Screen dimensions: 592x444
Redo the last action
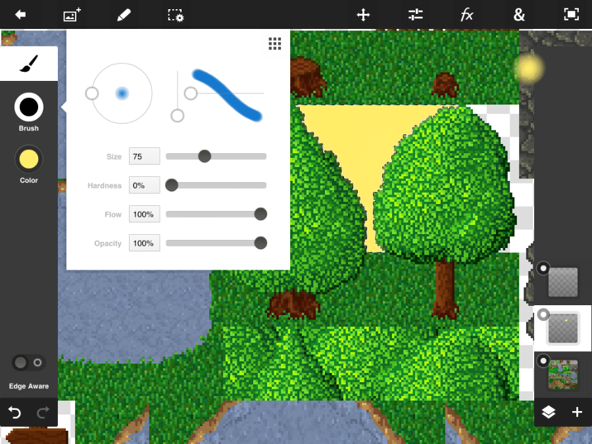click(43, 412)
